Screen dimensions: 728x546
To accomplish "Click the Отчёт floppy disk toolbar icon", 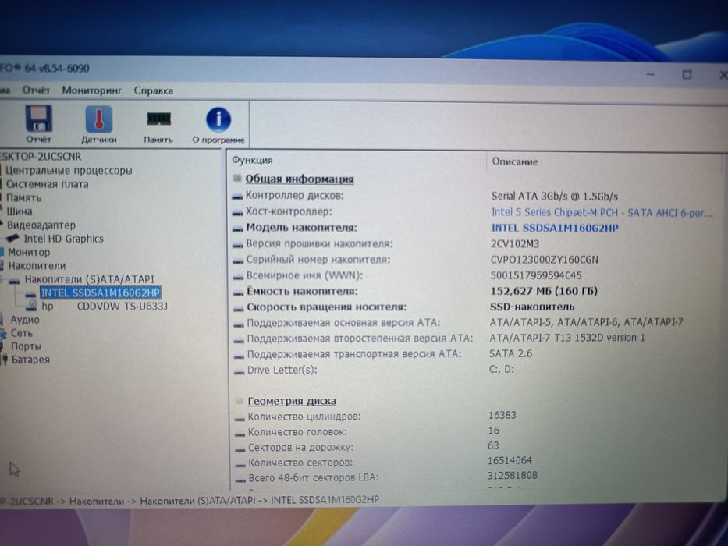I will coord(38,119).
